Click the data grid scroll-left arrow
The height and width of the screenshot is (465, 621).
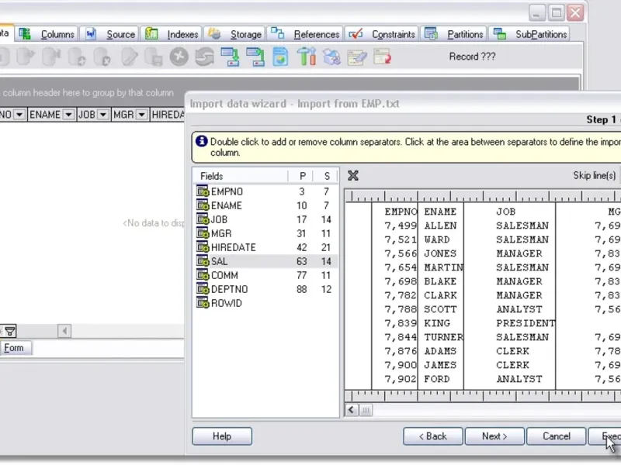(x=64, y=331)
